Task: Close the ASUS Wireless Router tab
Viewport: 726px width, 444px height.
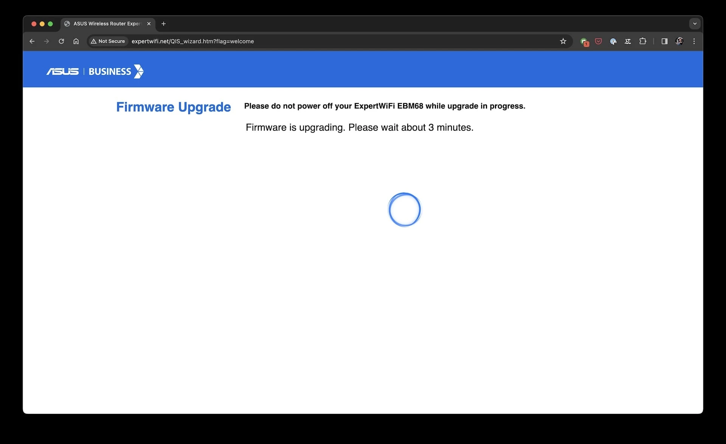Action: coord(149,24)
